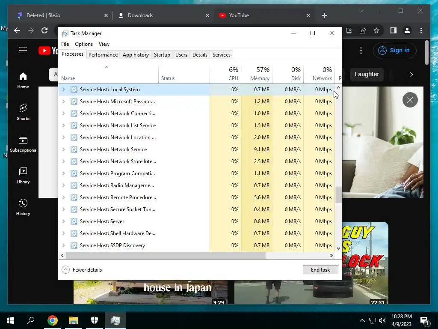Sort by the Name column header
The width and height of the screenshot is (438, 329).
coord(109,74)
